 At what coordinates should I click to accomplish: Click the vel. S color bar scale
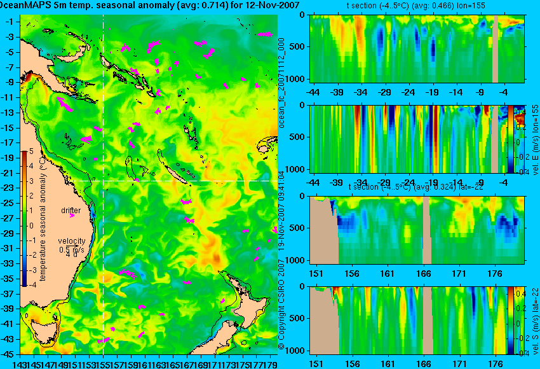[510, 321]
